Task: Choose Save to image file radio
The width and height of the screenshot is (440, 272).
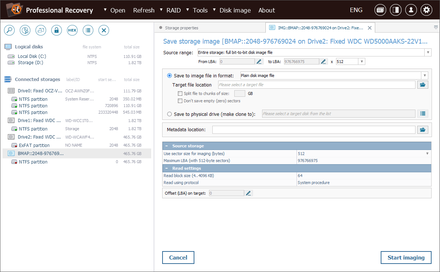Action: click(169, 76)
